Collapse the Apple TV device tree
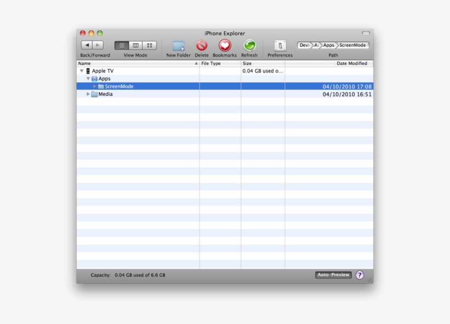 82,71
